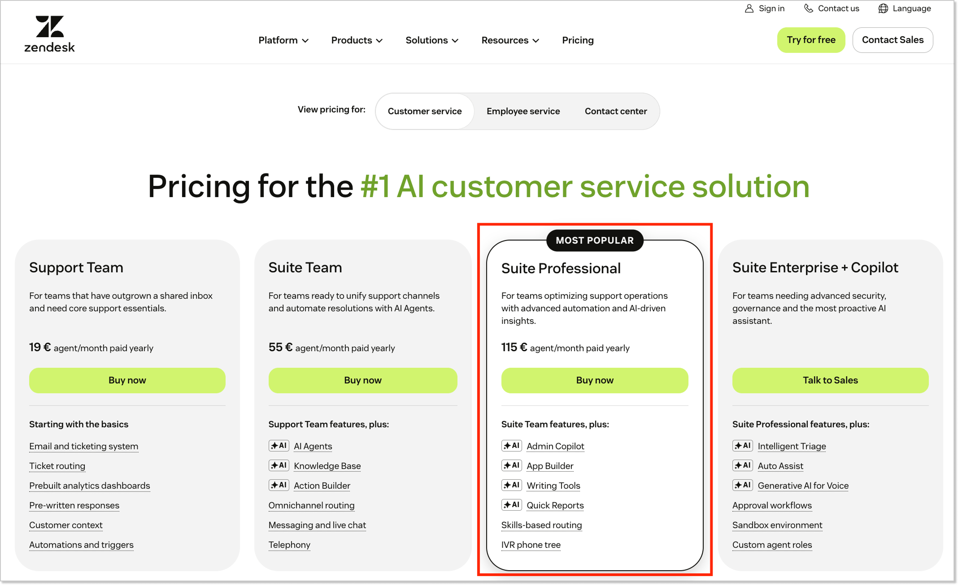958x585 pixels.
Task: Open Generative AI for Voice link
Action: (x=803, y=486)
